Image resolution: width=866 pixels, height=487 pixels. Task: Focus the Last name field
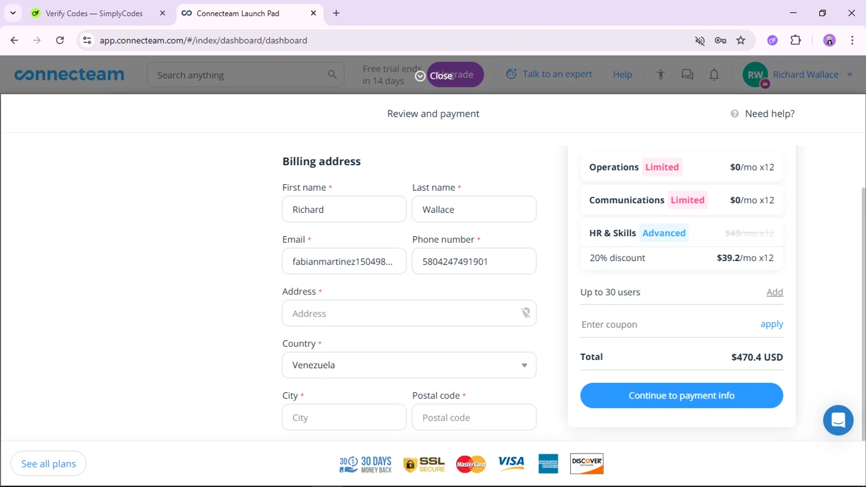(x=474, y=209)
